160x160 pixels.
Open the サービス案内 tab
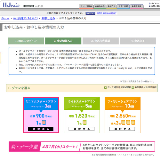[86, 6]
